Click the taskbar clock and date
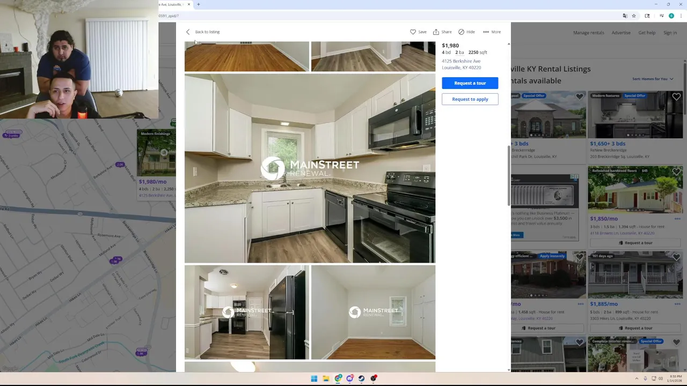Viewport: 687px width, 386px height. (x=674, y=378)
